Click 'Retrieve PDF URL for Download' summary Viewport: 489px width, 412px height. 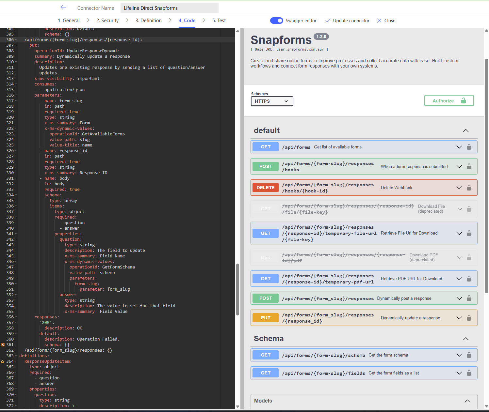click(411, 279)
